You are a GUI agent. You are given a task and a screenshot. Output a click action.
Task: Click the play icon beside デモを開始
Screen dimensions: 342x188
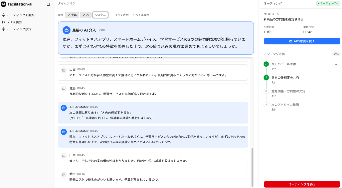(x=3, y=22)
